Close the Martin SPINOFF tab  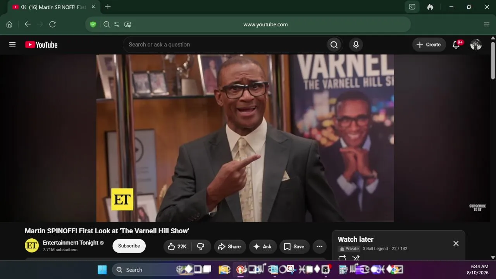click(93, 7)
